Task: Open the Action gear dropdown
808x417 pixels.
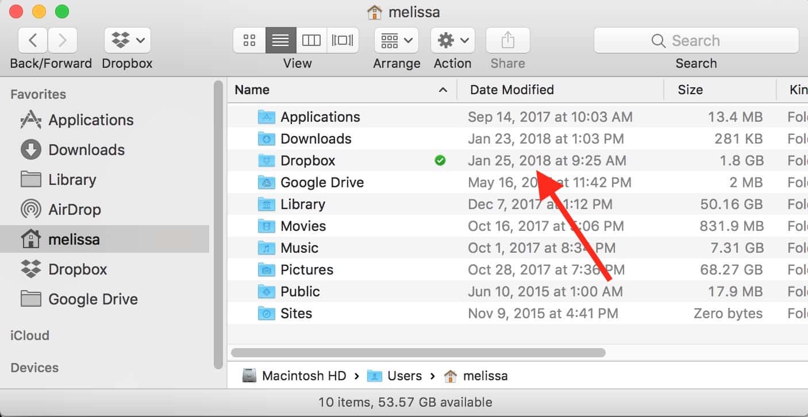Action: (x=452, y=40)
